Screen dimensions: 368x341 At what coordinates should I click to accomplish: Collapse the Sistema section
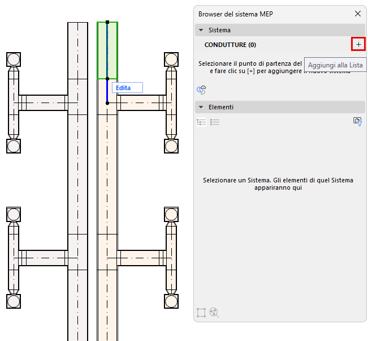(x=201, y=30)
